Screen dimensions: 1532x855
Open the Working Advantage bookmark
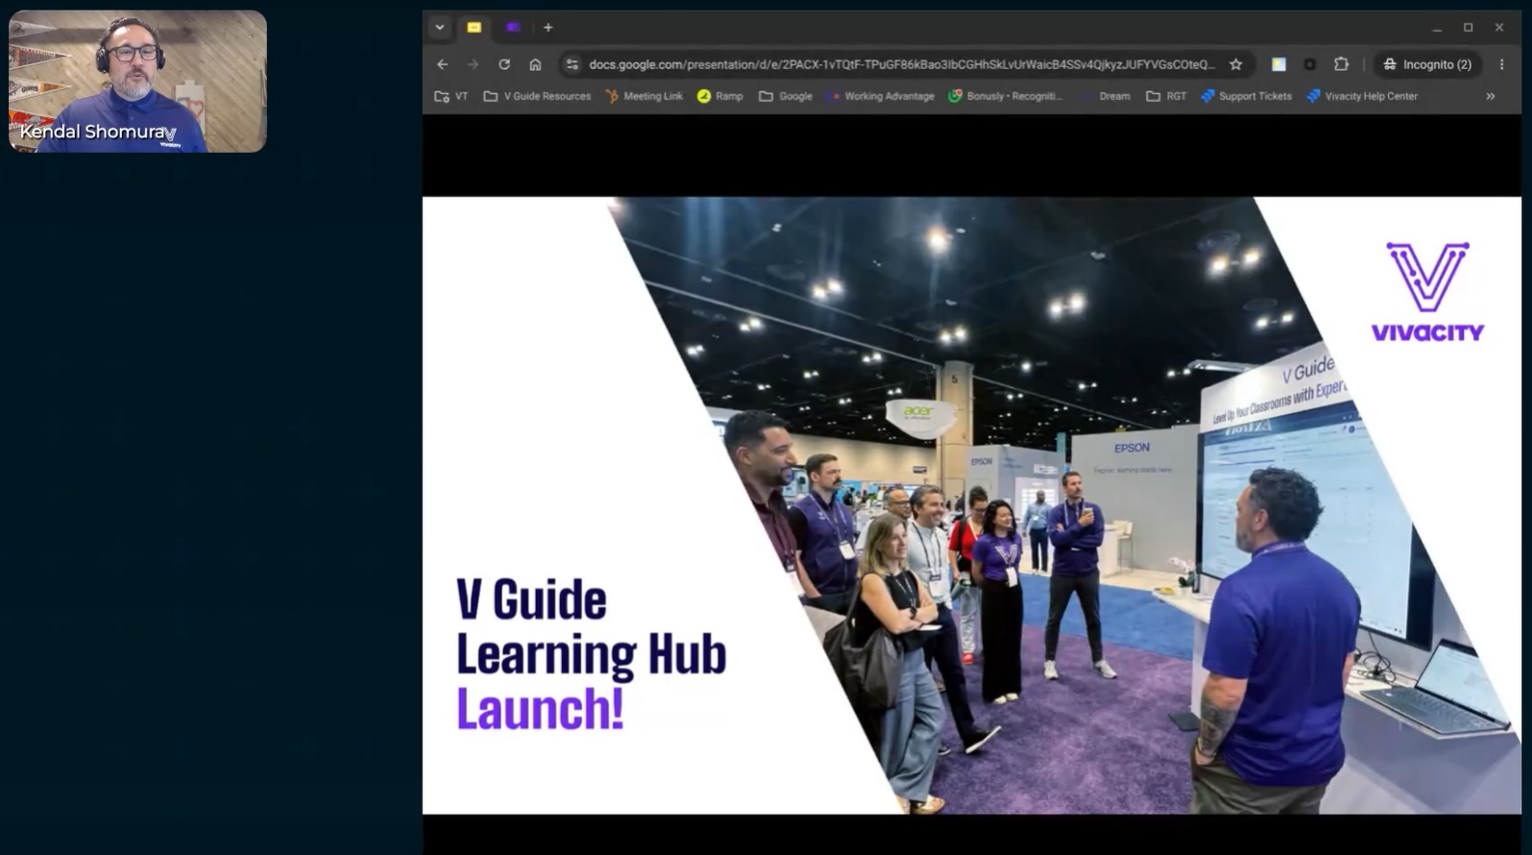coord(880,96)
